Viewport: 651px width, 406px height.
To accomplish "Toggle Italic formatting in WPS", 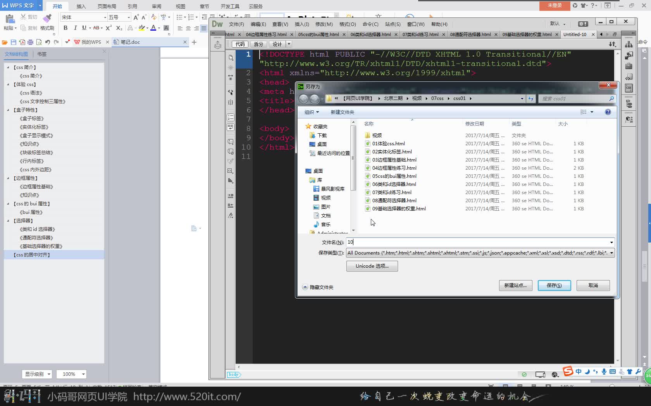I will [x=75, y=28].
